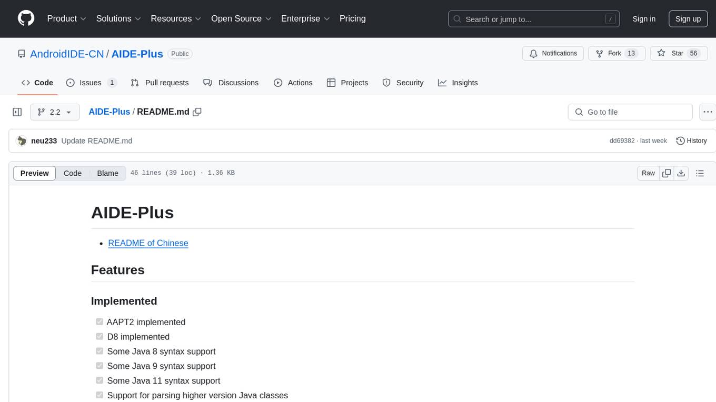The image size is (716, 402).
Task: Open the more file actions menu
Action: pos(708,112)
